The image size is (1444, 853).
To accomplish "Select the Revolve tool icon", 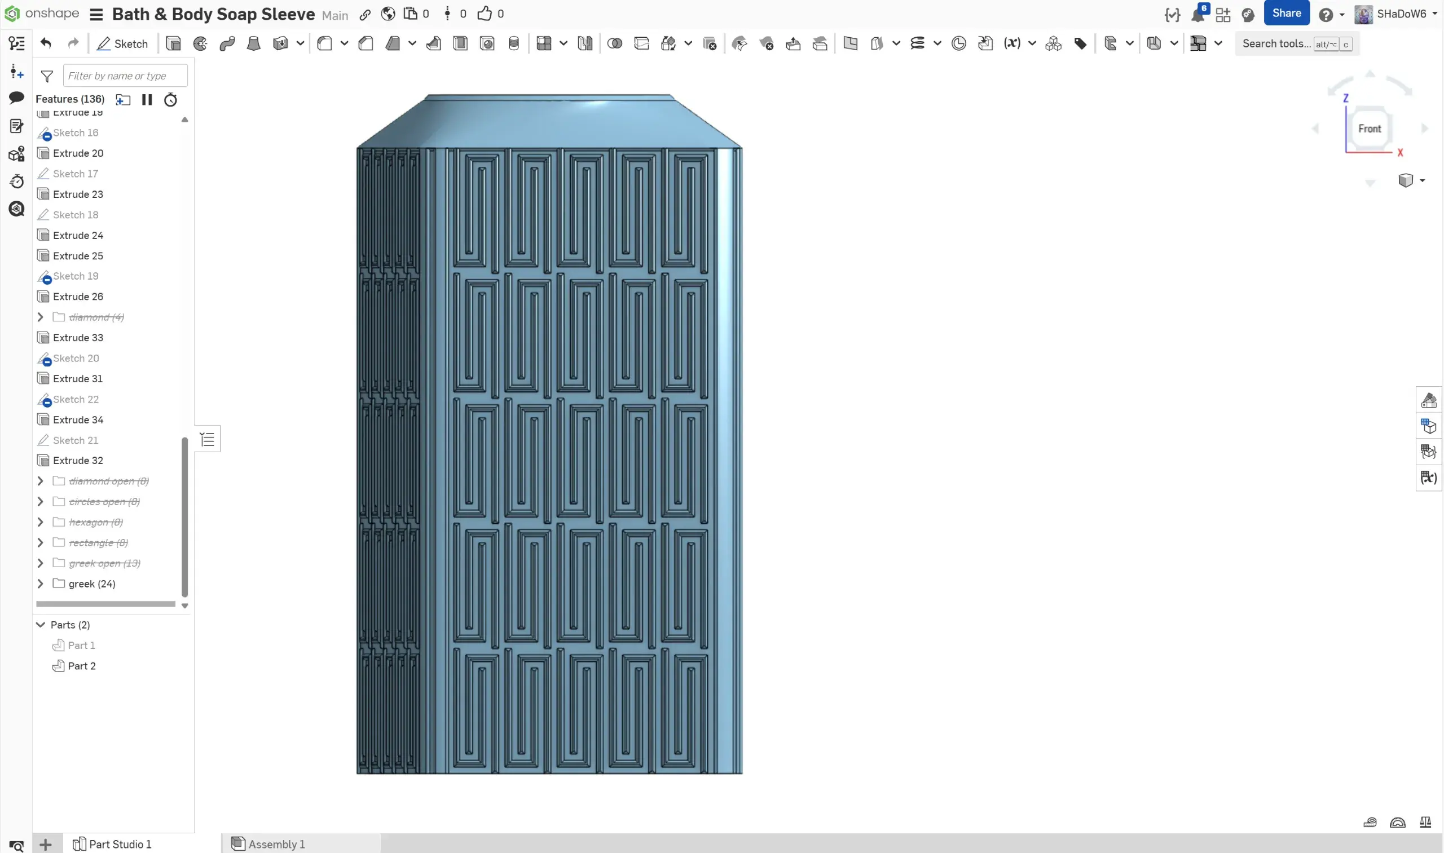I will (x=200, y=43).
